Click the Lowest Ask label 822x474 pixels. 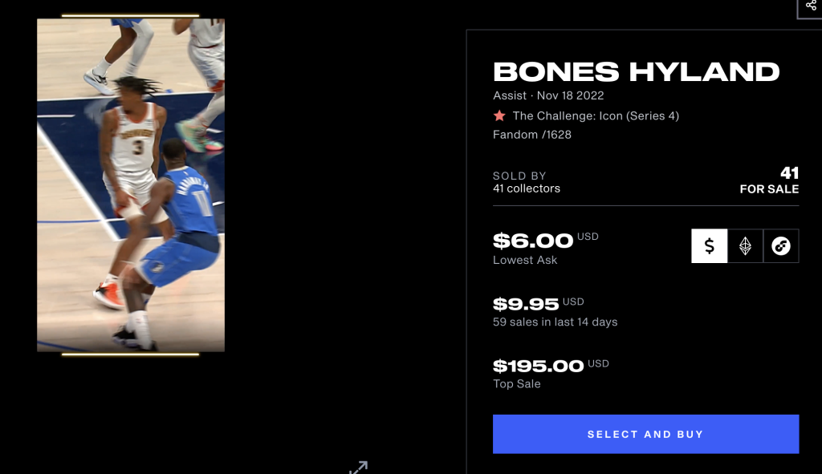525,260
